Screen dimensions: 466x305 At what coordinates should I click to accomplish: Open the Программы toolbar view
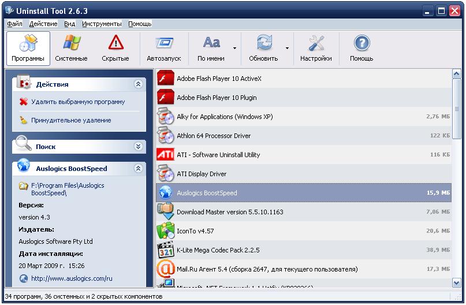[28, 49]
